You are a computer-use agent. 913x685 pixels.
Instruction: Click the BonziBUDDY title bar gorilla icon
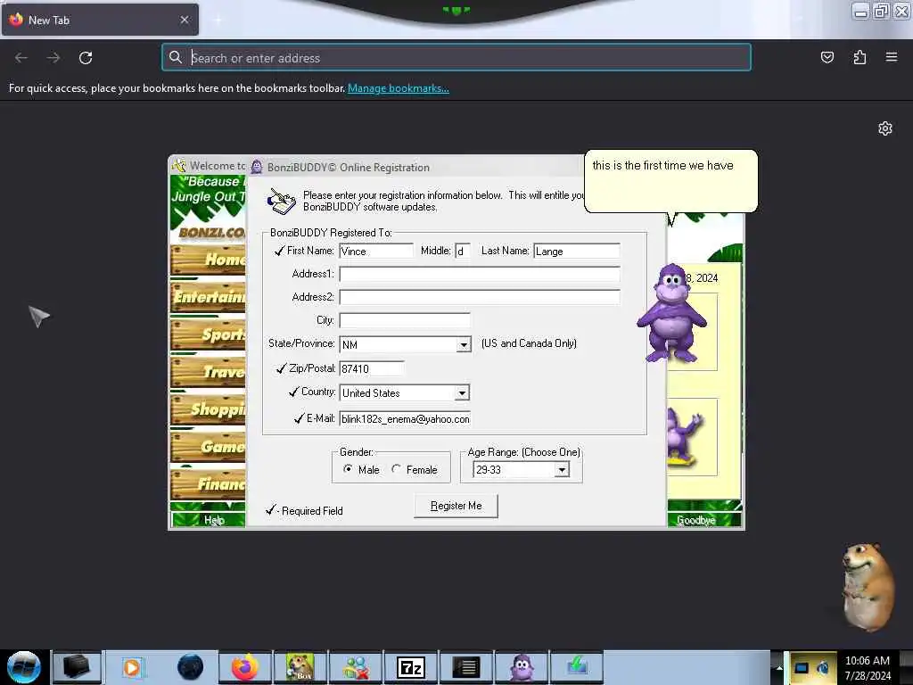click(257, 167)
